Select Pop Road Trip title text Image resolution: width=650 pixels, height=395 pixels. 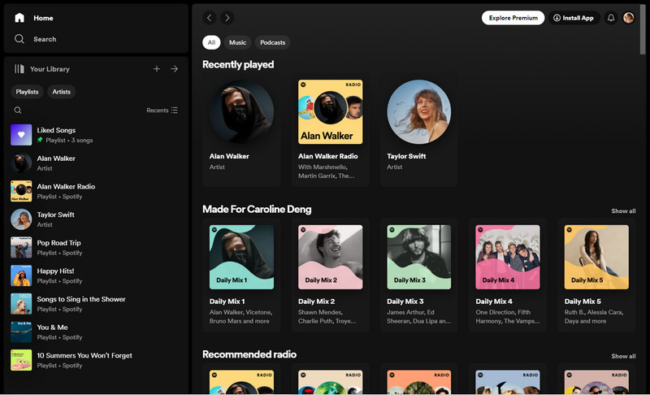tap(58, 243)
